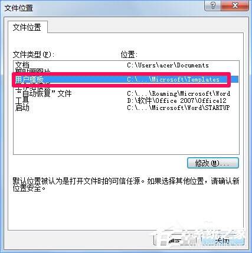252x253 pixels.
Task: Select the 工具 file type entry
Action: [x=22, y=100]
